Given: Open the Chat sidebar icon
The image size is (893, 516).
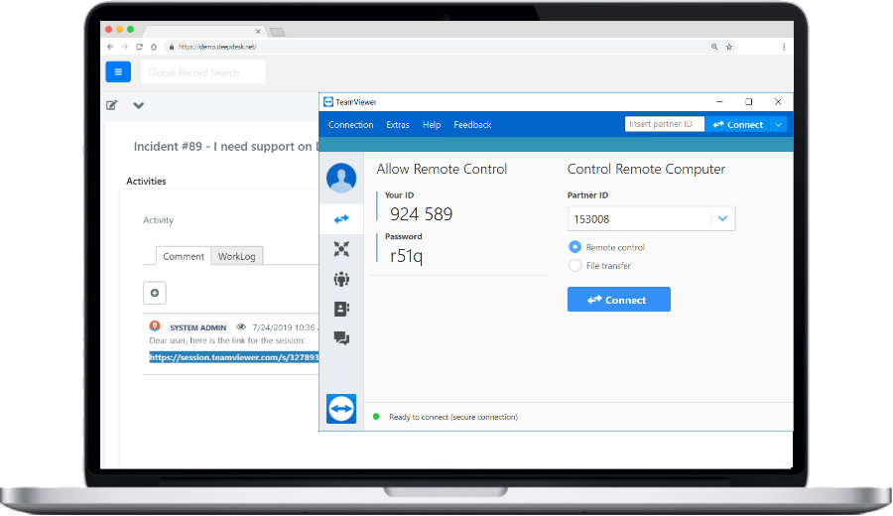Looking at the screenshot, I should coord(341,338).
